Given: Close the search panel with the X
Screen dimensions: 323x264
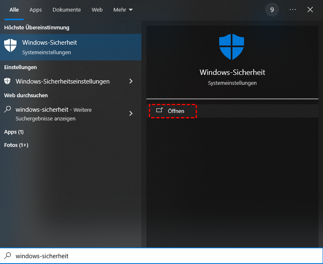Looking at the screenshot, I should pos(310,10).
